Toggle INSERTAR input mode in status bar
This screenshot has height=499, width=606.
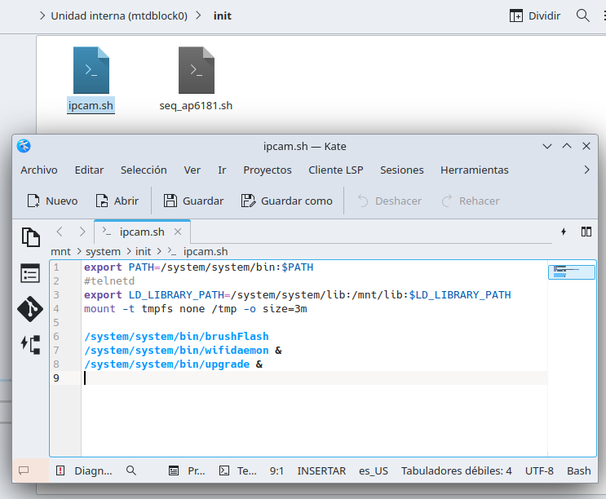click(321, 470)
